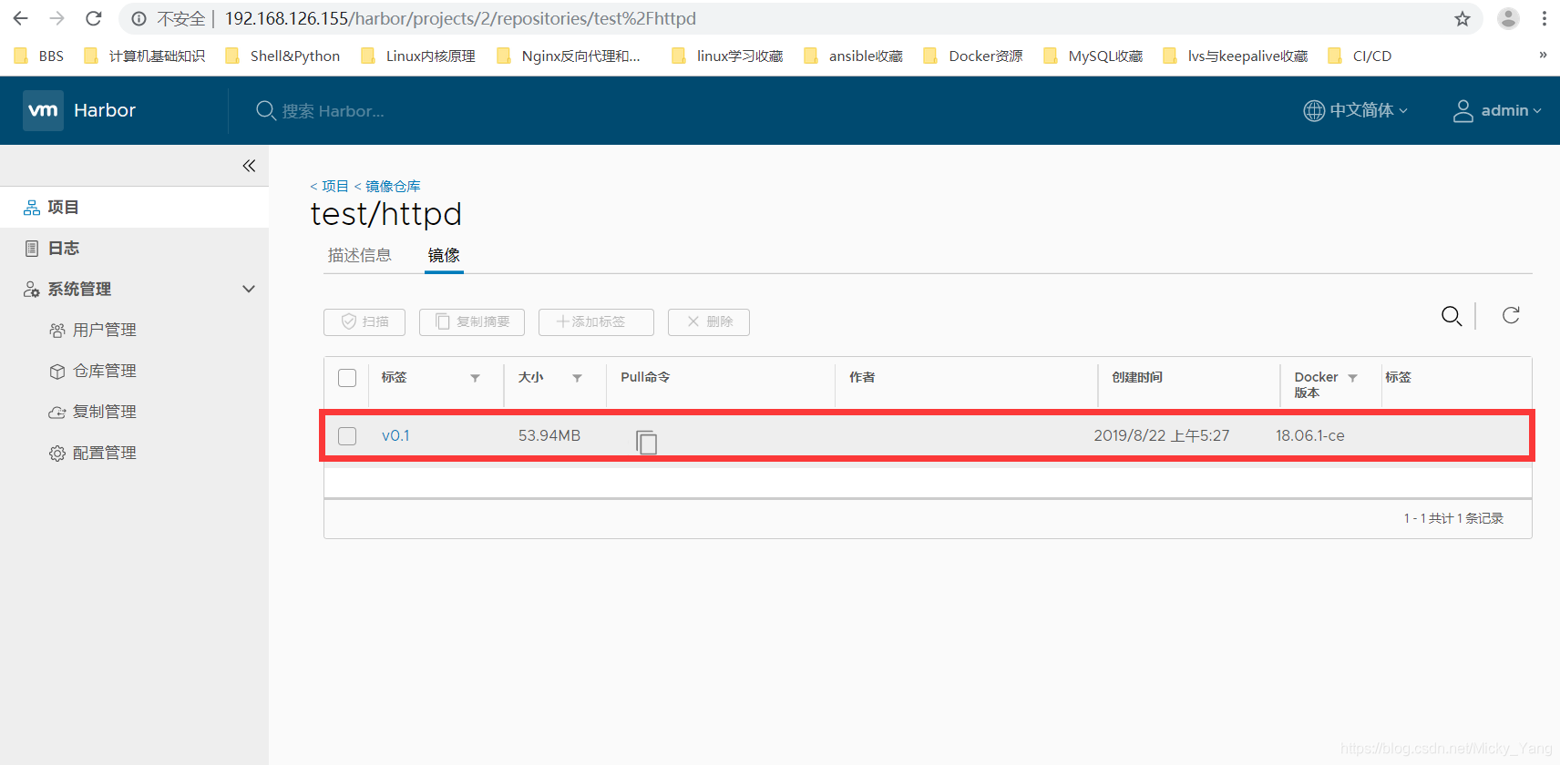Click the 作者 column header
Screen dimensions: 1560x765
(862, 377)
